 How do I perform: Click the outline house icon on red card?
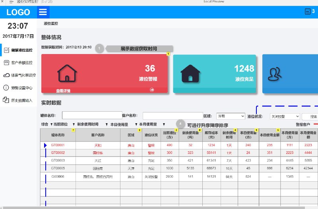click(67, 73)
